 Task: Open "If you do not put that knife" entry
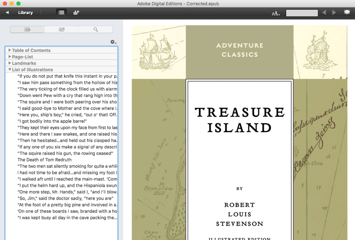[x=67, y=76]
